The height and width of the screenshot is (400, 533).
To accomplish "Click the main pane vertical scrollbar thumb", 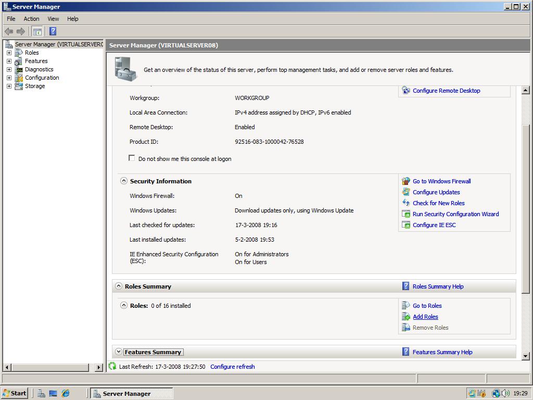I will click(x=526, y=209).
